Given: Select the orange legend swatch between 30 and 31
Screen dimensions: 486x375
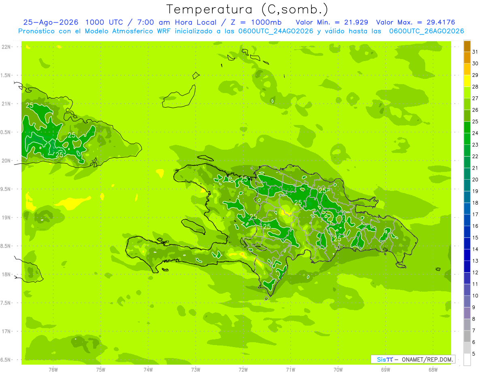Looking at the screenshot, I should coord(467,58).
